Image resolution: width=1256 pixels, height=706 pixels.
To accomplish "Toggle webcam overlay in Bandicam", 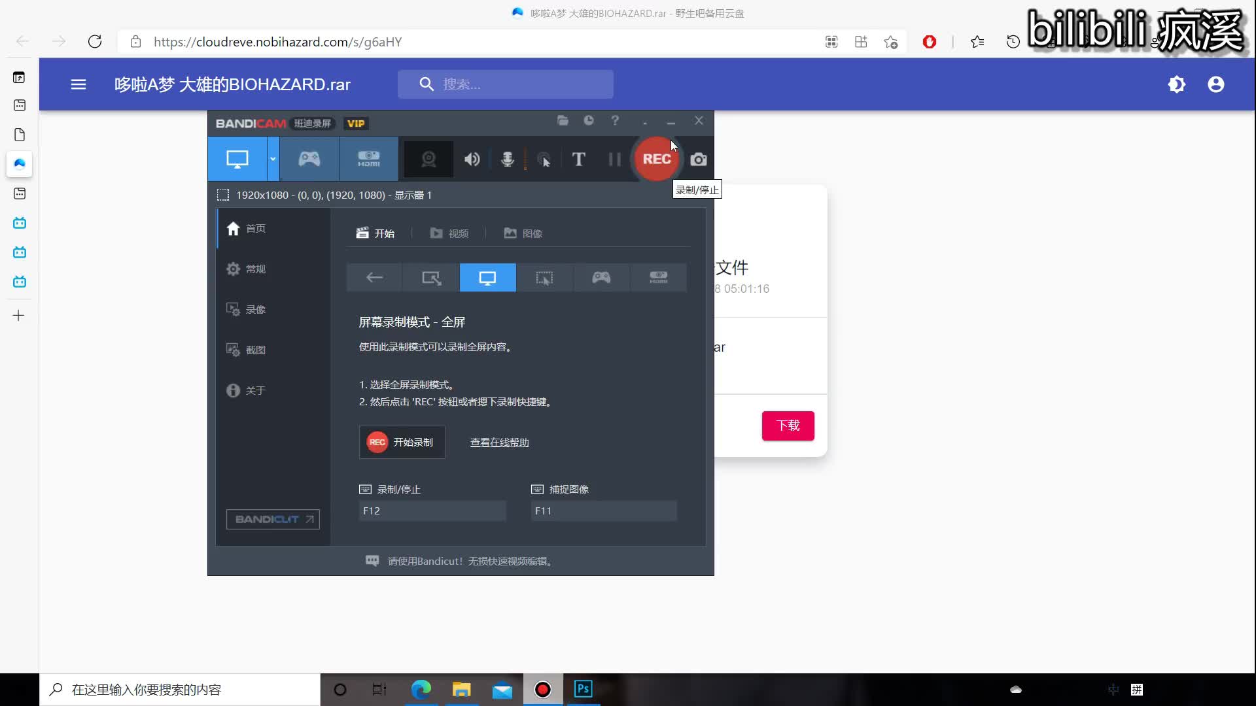I will point(428,159).
